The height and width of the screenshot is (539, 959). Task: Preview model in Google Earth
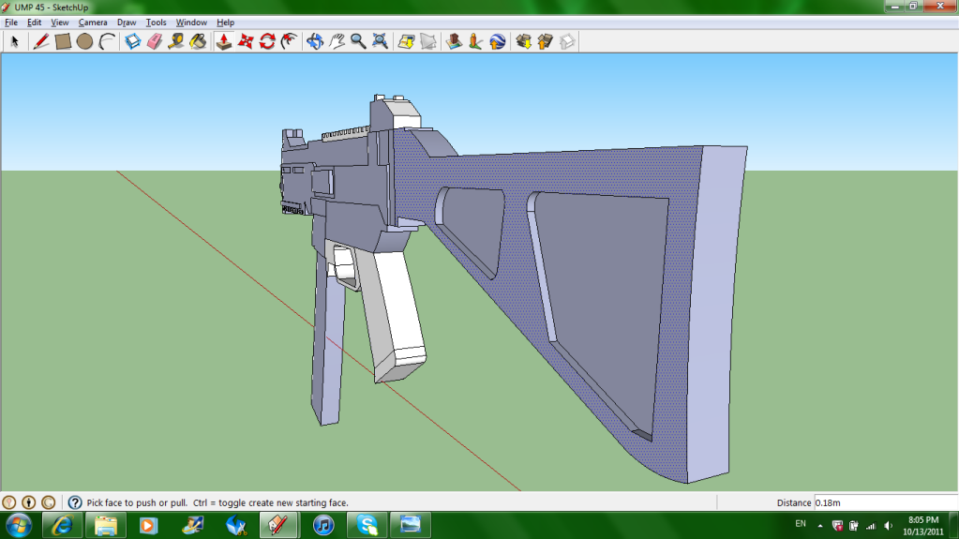click(x=497, y=41)
